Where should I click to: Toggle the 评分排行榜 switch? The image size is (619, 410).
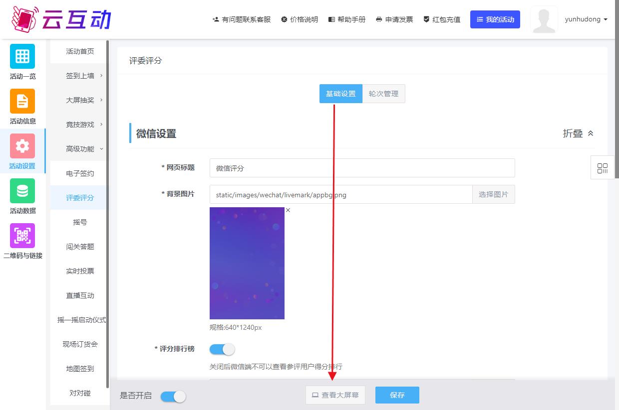pos(222,349)
